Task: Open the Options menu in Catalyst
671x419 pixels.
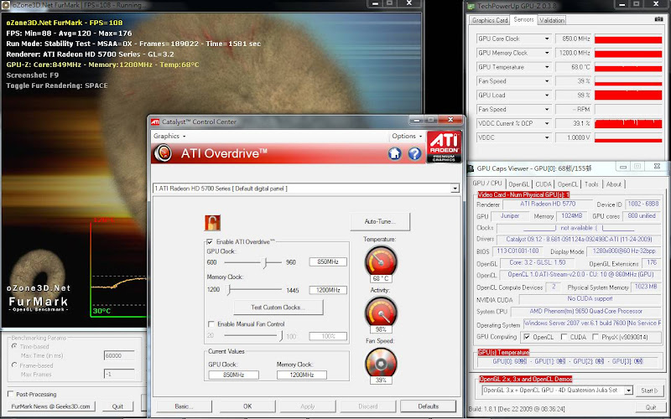Action: pos(407,136)
